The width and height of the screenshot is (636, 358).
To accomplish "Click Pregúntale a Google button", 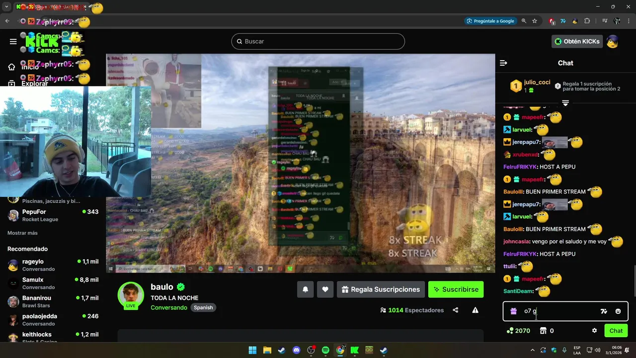I will 490,21.
